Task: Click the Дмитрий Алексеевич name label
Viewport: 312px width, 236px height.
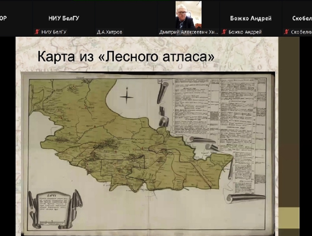Action: coord(188,32)
